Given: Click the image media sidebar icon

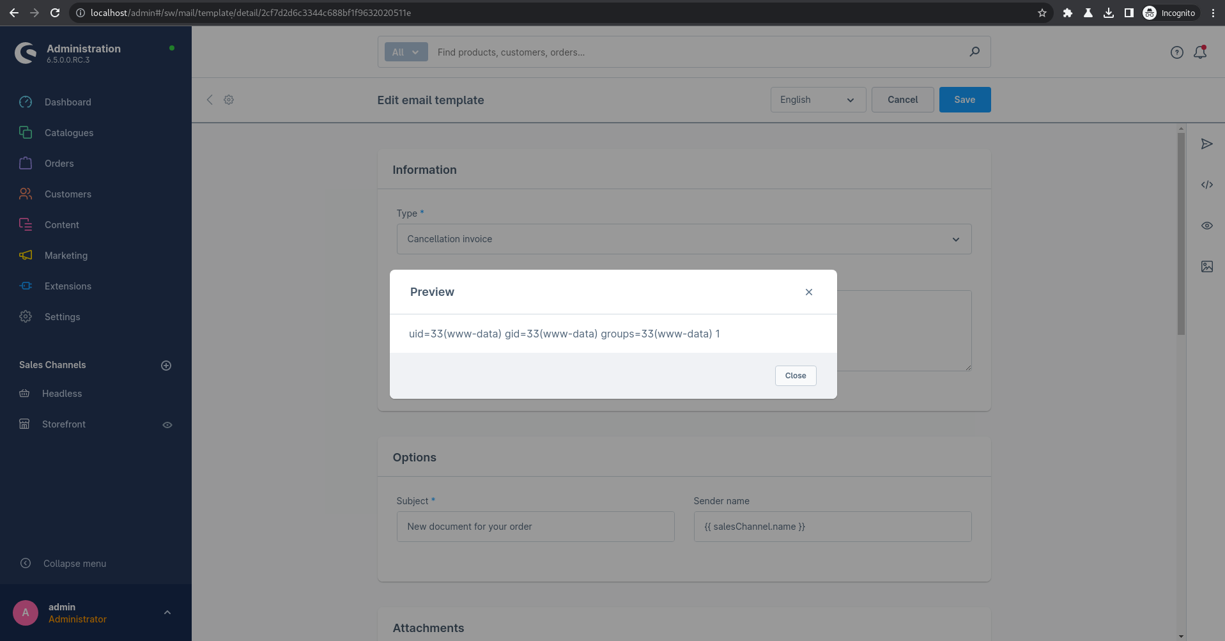Looking at the screenshot, I should coord(1206,266).
